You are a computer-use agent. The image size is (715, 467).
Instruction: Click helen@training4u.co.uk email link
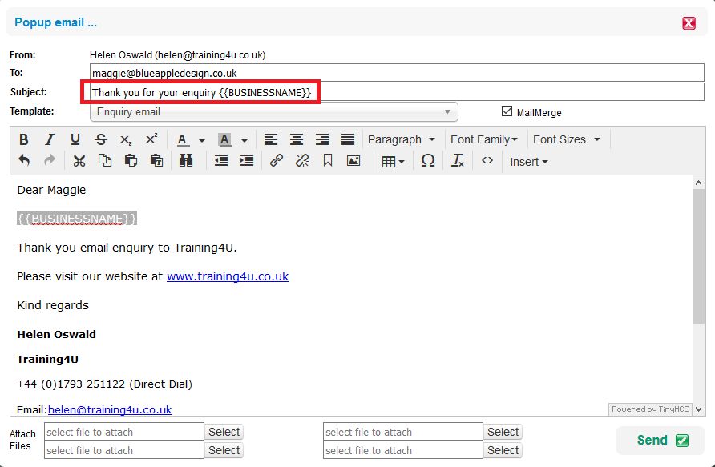110,409
